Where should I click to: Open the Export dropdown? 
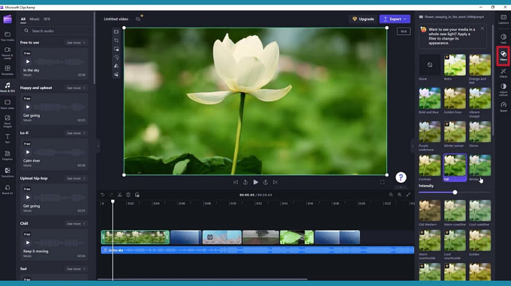(x=394, y=19)
